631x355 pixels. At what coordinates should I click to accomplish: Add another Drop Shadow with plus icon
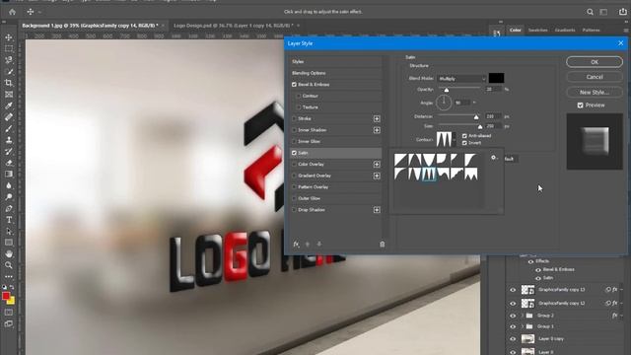(x=377, y=210)
